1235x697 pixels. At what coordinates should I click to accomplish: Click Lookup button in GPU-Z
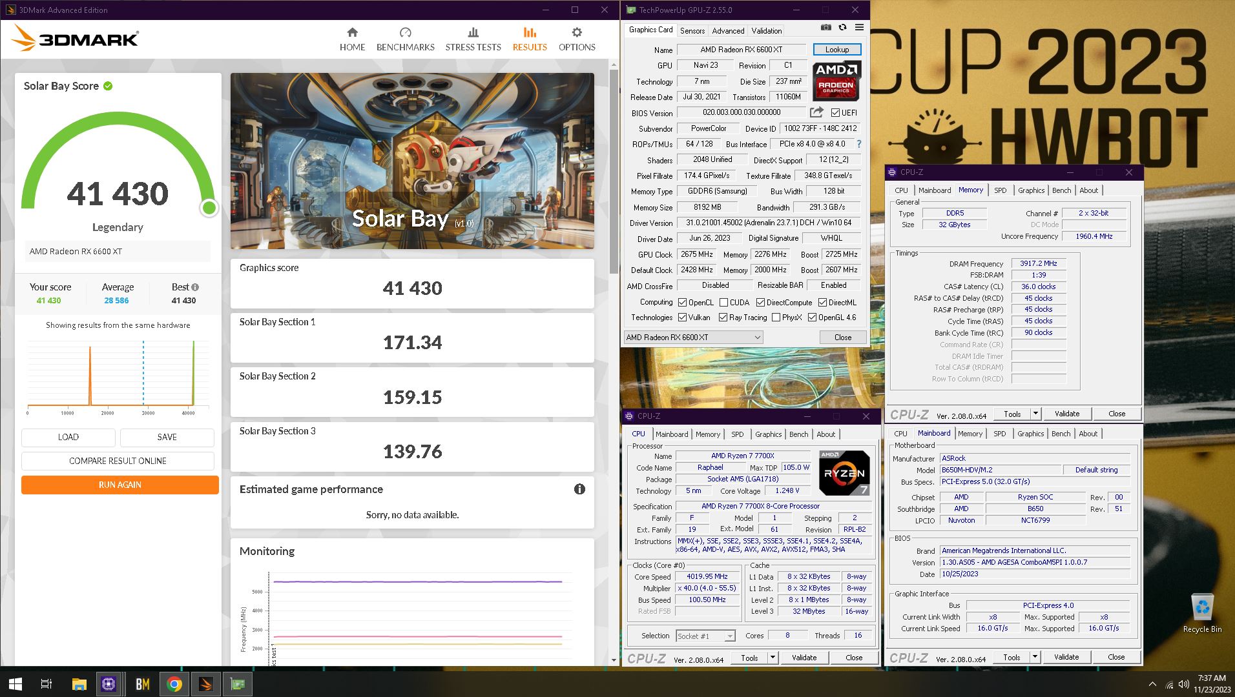point(836,49)
